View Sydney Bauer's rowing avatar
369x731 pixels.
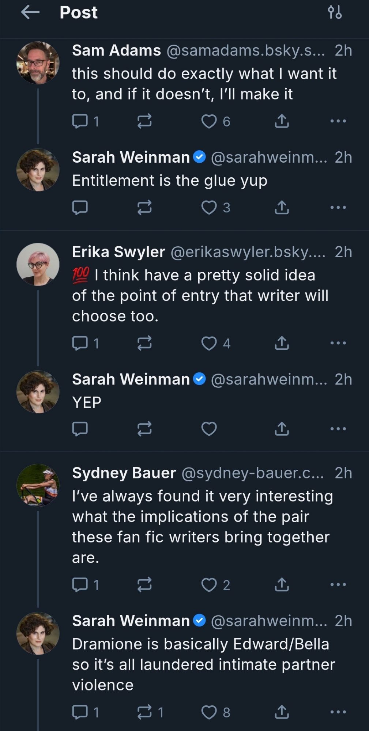(38, 485)
